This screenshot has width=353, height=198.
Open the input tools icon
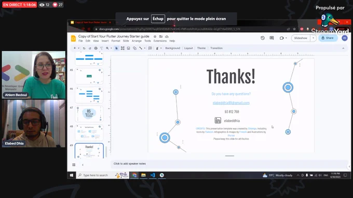tap(157, 48)
